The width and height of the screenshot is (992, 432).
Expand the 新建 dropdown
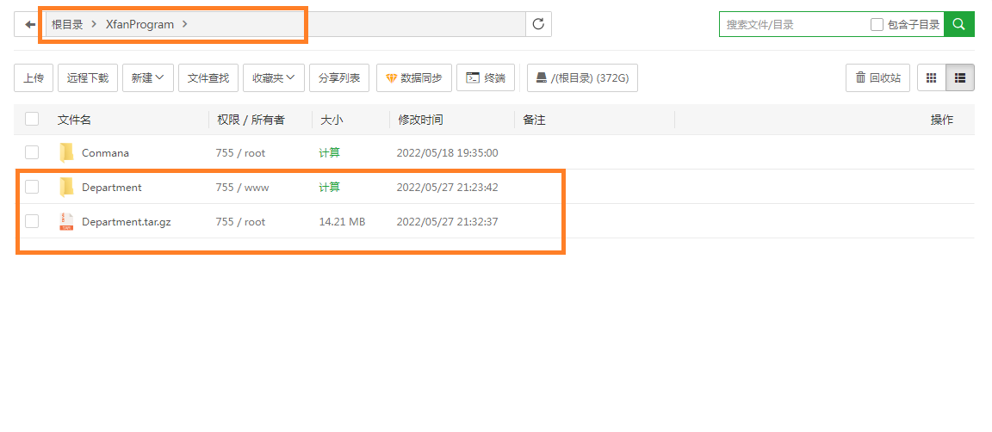tap(148, 77)
